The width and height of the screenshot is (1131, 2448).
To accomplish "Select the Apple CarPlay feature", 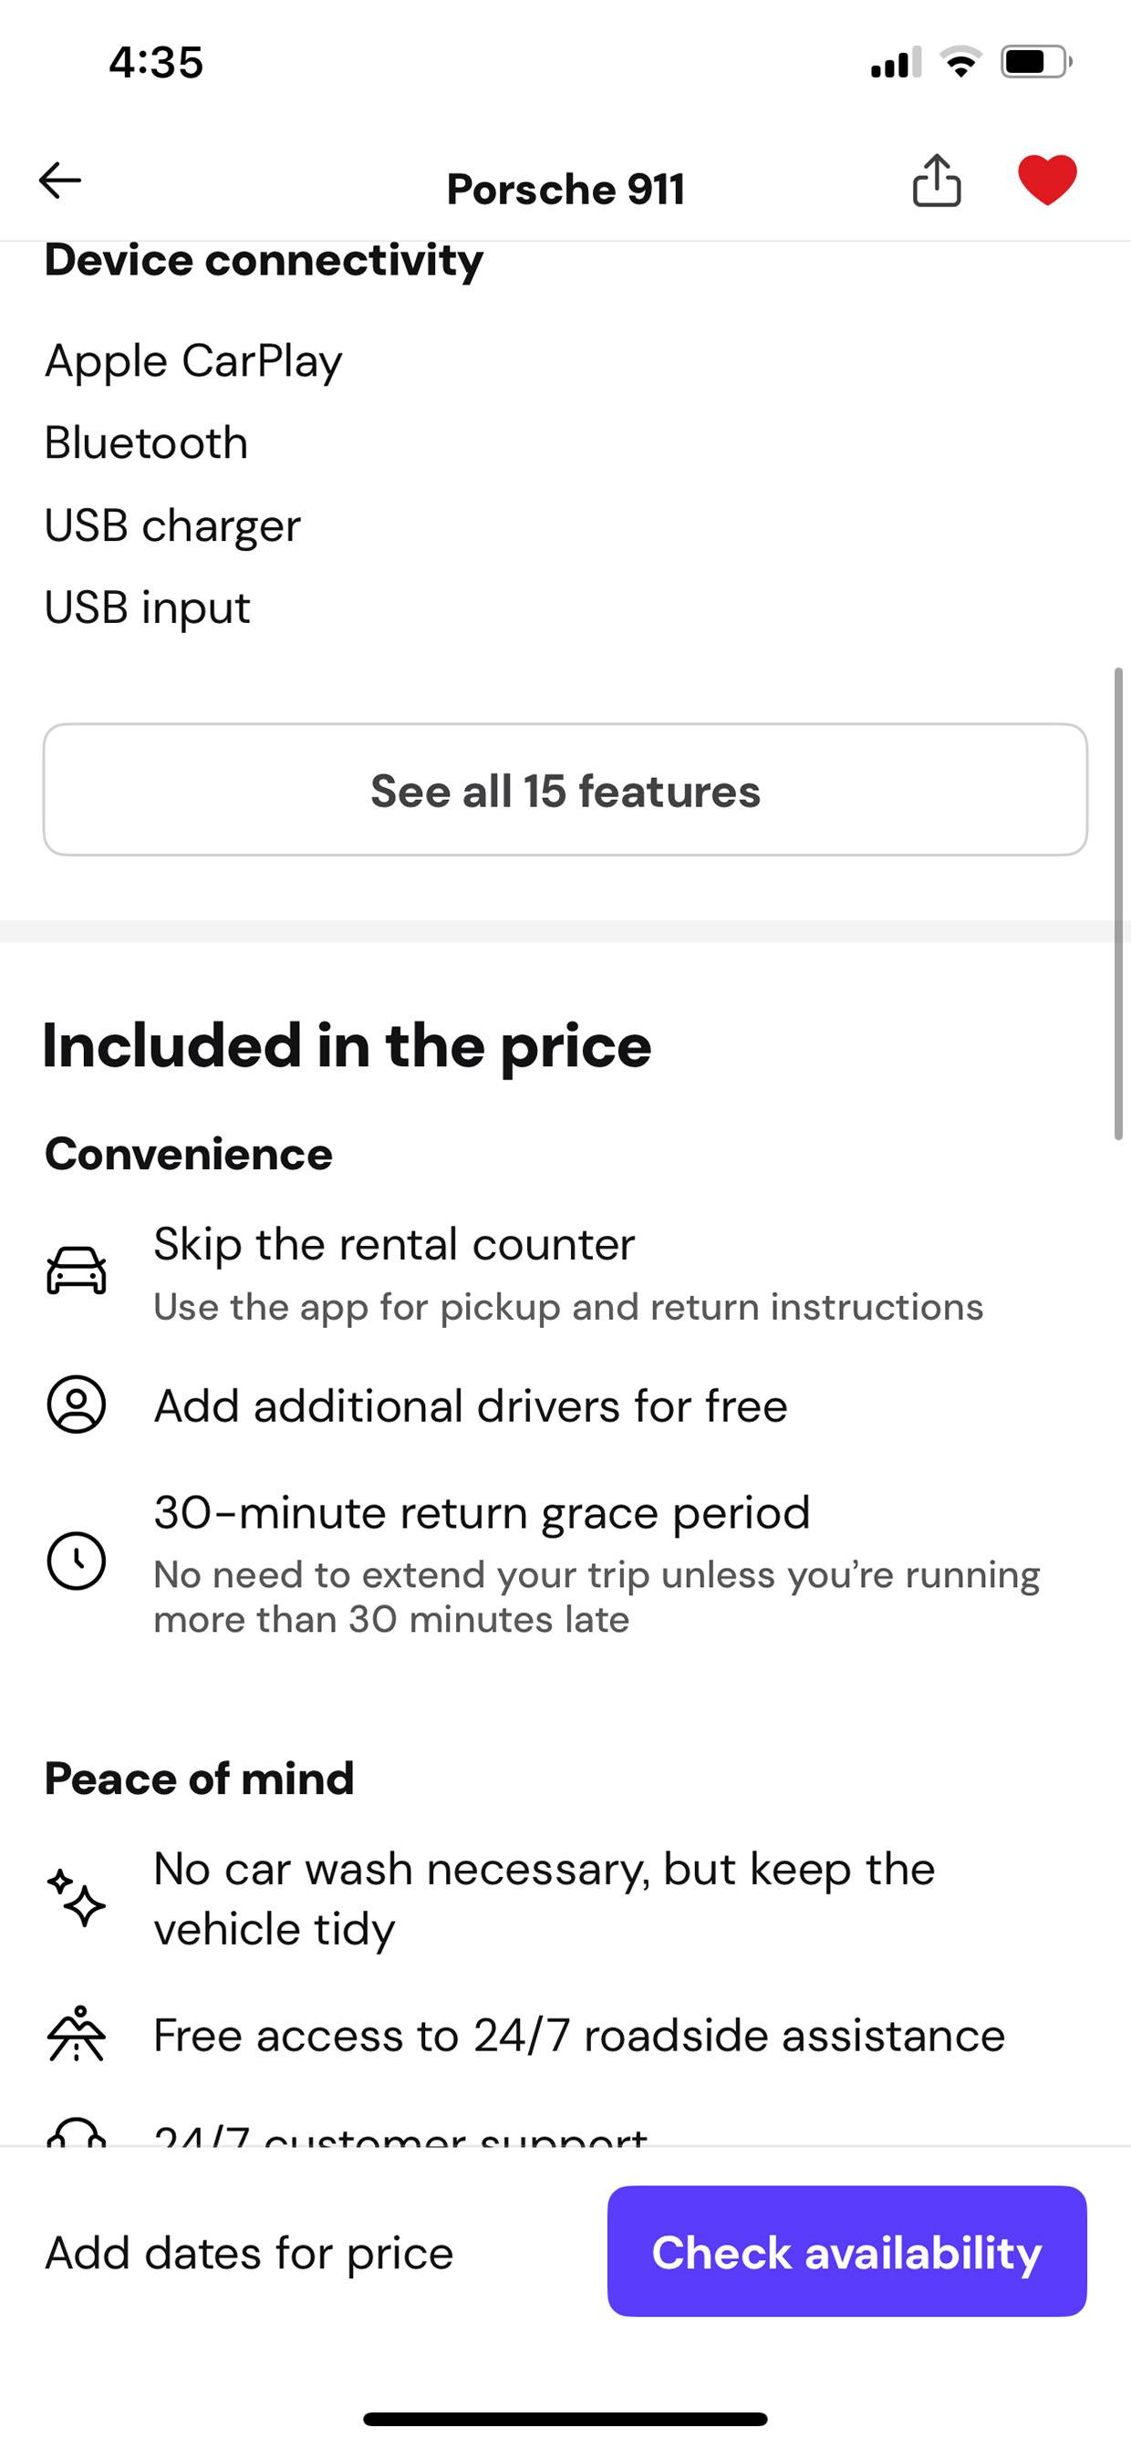I will coord(193,361).
